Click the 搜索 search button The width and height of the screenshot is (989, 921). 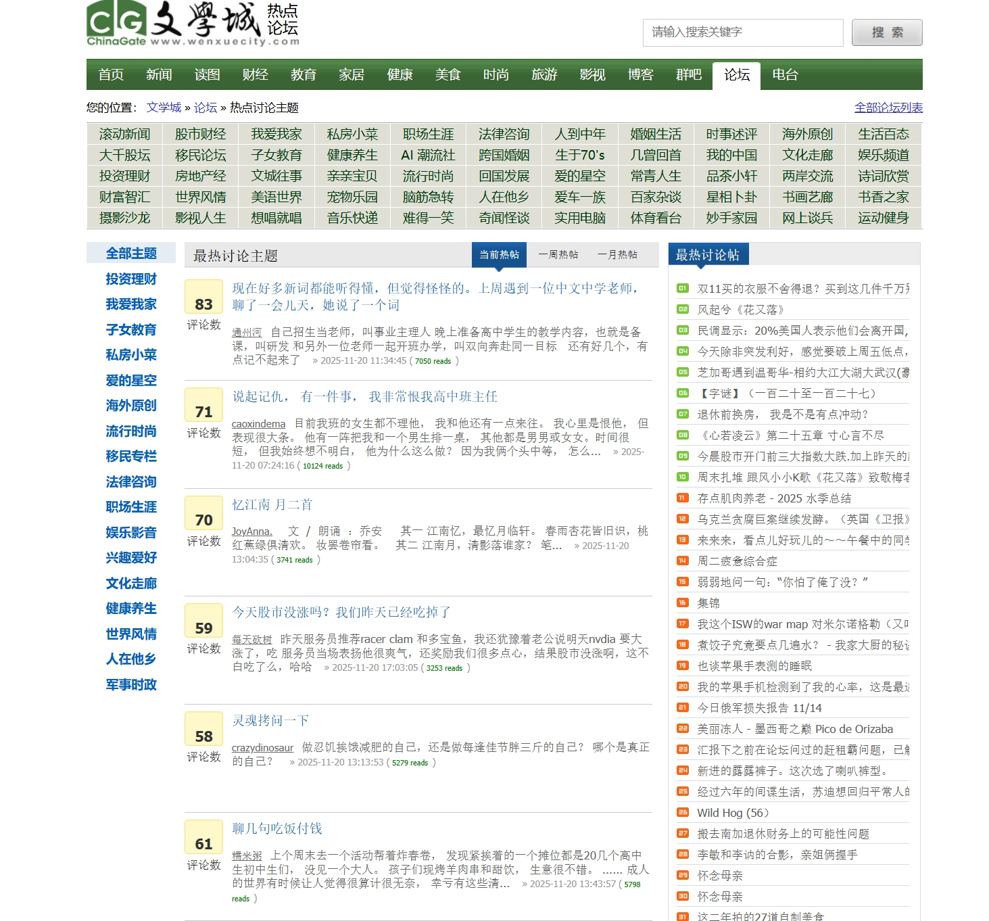(x=886, y=32)
